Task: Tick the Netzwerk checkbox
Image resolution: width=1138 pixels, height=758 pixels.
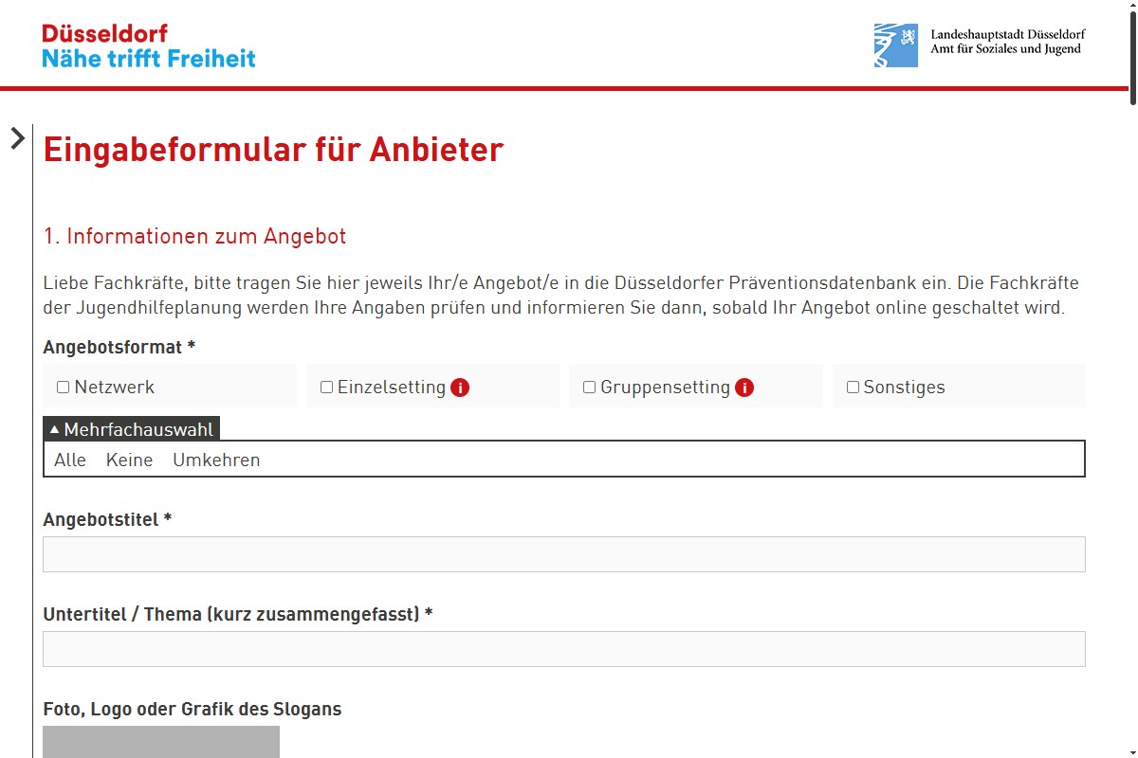Action: click(x=64, y=388)
